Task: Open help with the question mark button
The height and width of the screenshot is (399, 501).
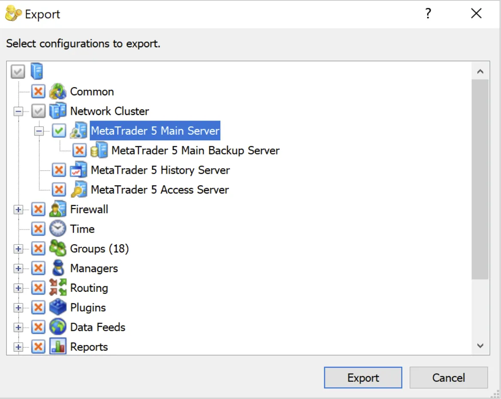Action: pos(428,13)
